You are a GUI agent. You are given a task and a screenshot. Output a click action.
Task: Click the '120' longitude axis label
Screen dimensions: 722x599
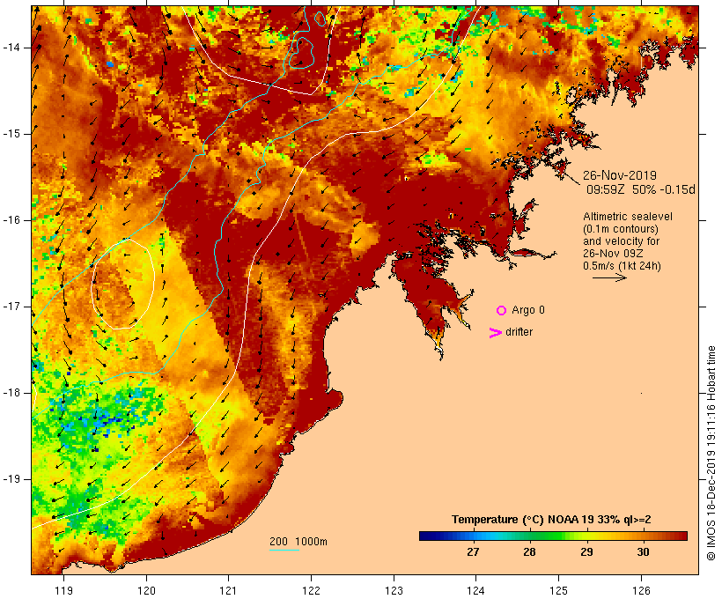pyautogui.click(x=146, y=591)
